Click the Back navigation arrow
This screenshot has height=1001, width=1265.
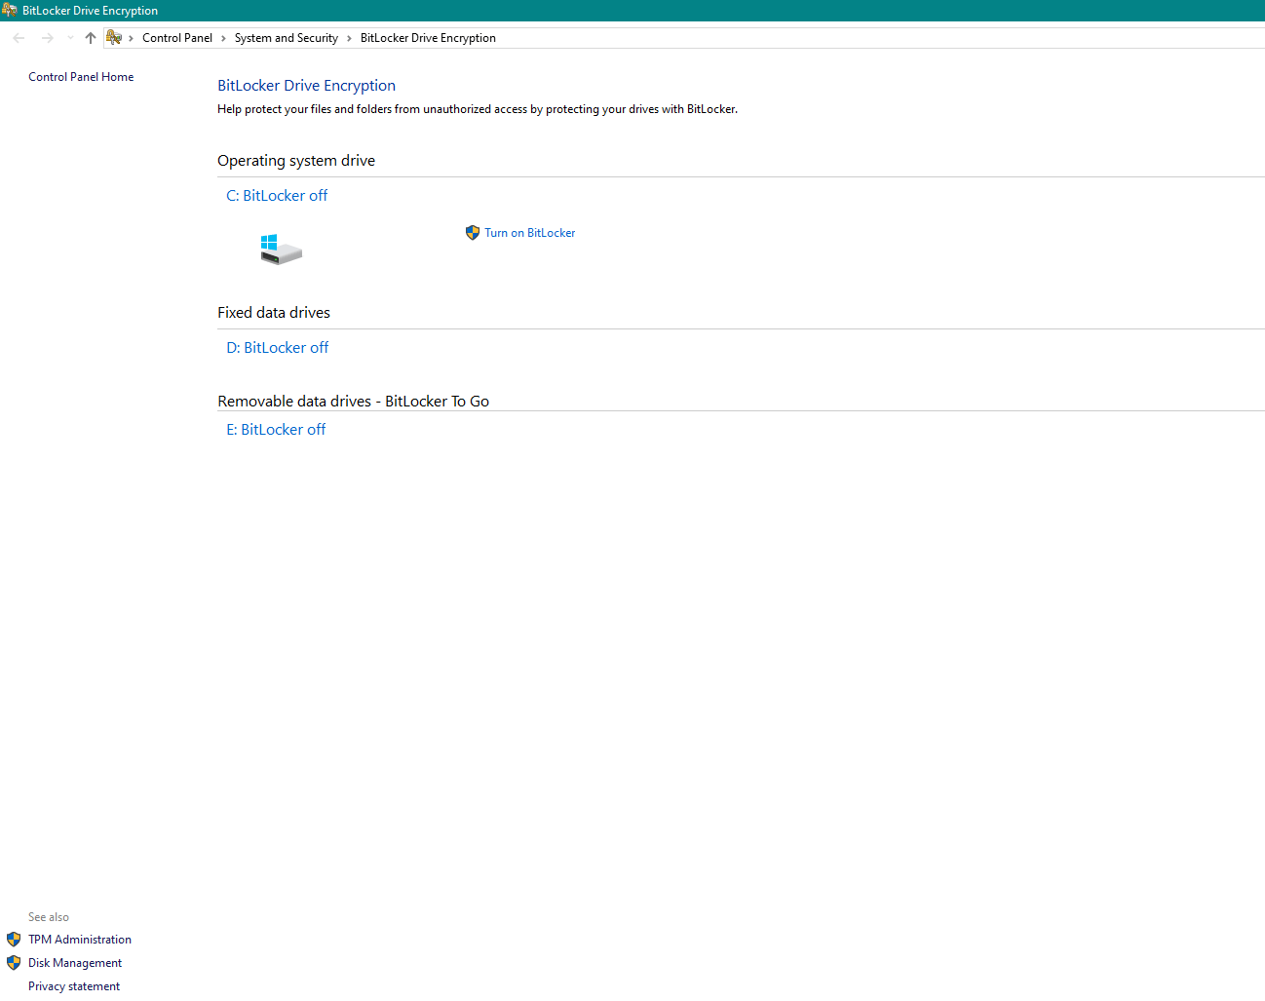click(x=19, y=38)
